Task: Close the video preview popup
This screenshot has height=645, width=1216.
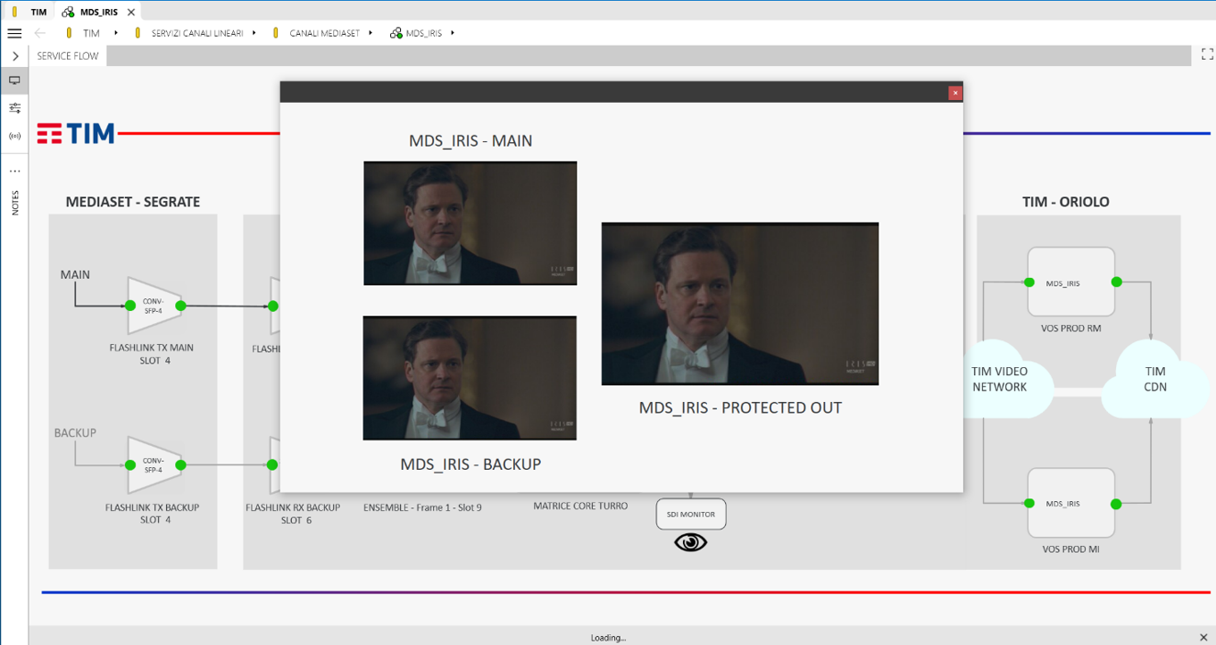Action: click(x=954, y=93)
